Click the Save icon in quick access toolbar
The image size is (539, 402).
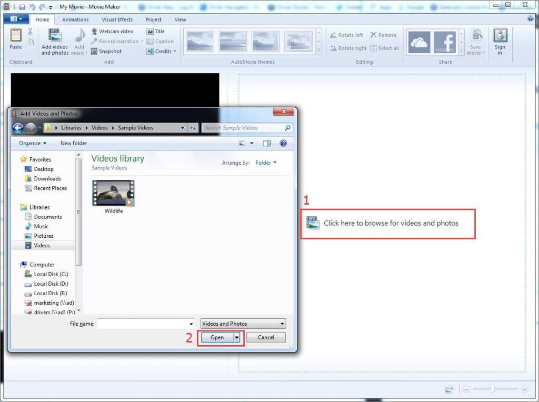pyautogui.click(x=22, y=7)
